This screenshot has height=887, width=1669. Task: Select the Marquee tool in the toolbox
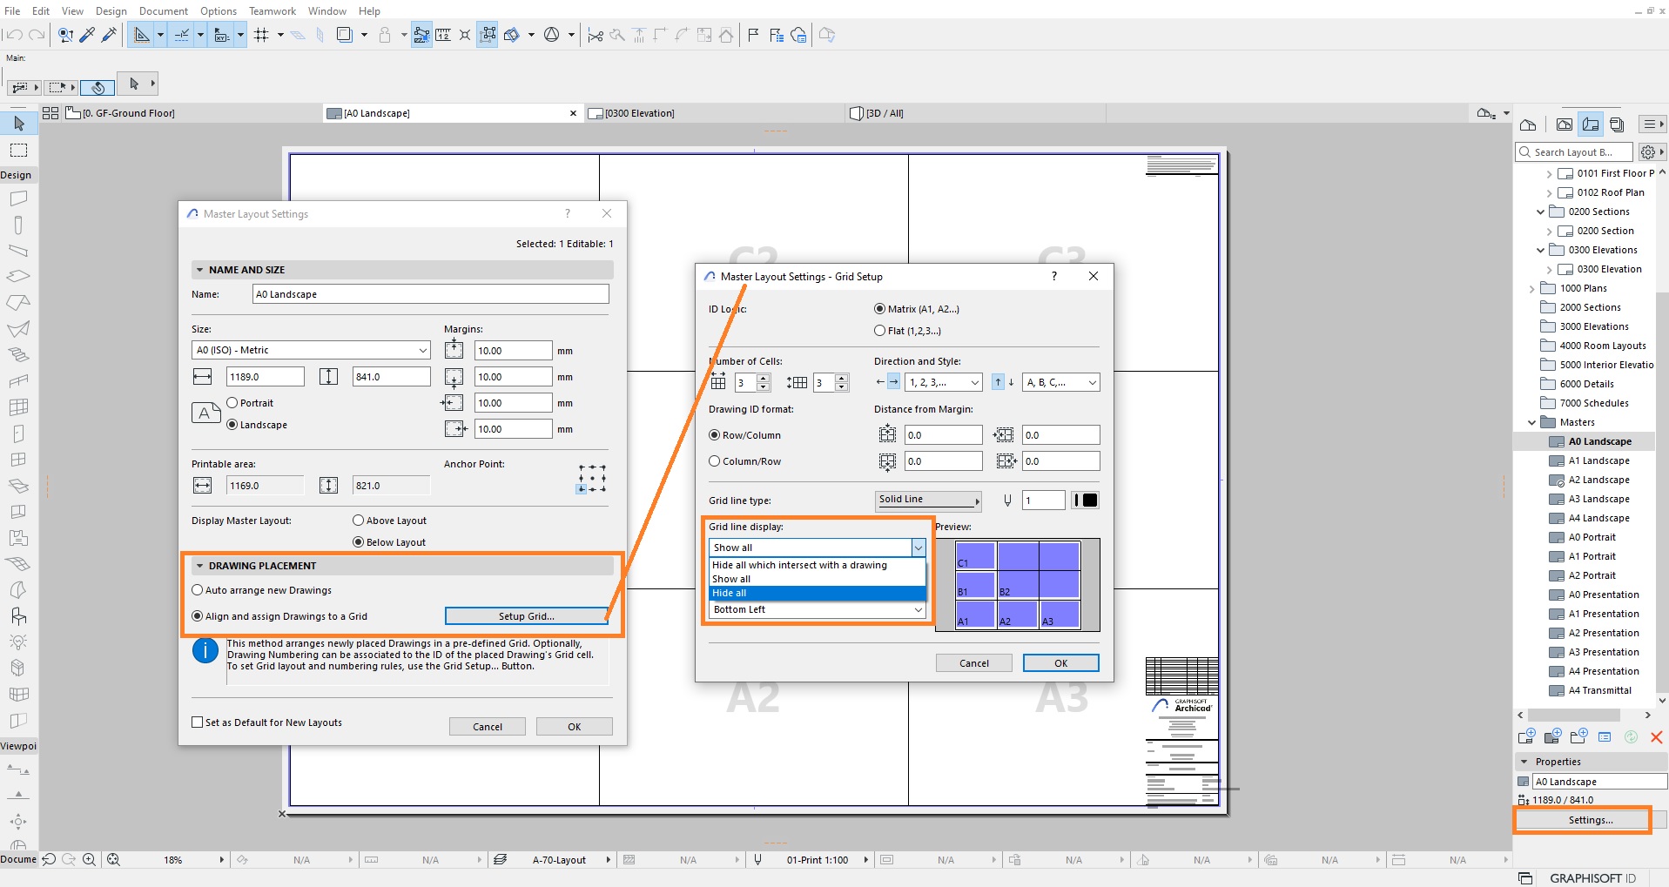pyautogui.click(x=19, y=150)
